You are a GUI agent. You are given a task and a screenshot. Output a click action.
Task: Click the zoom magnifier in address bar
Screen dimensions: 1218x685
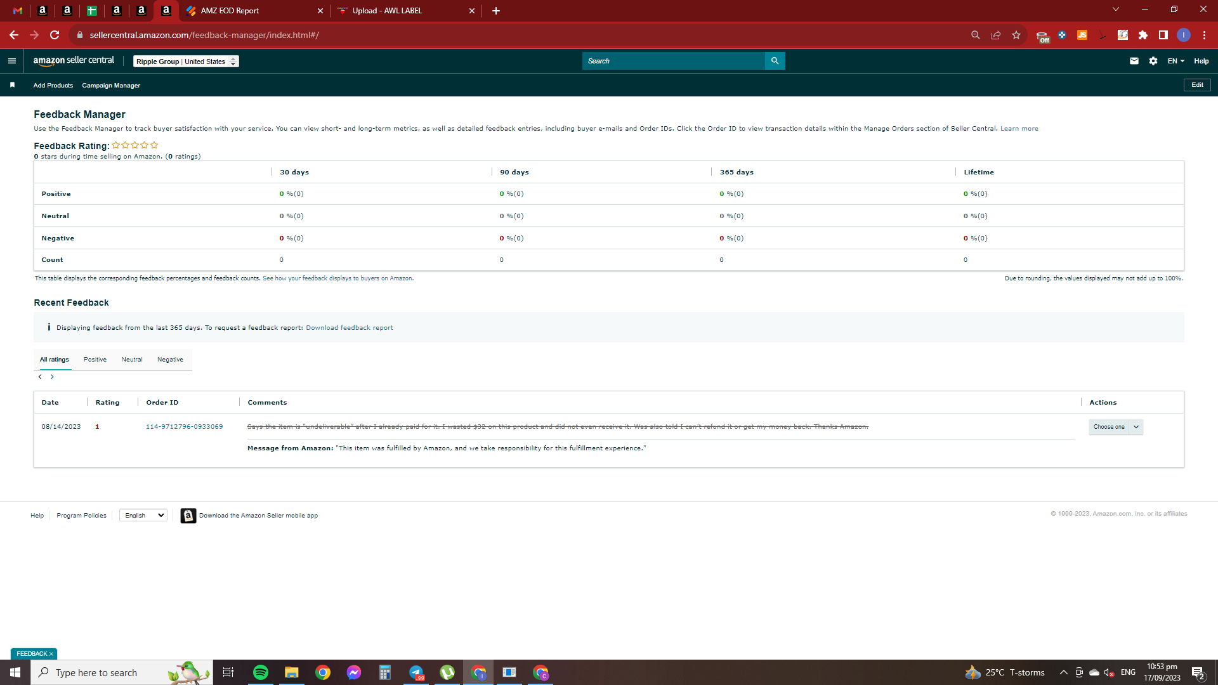coord(976,35)
